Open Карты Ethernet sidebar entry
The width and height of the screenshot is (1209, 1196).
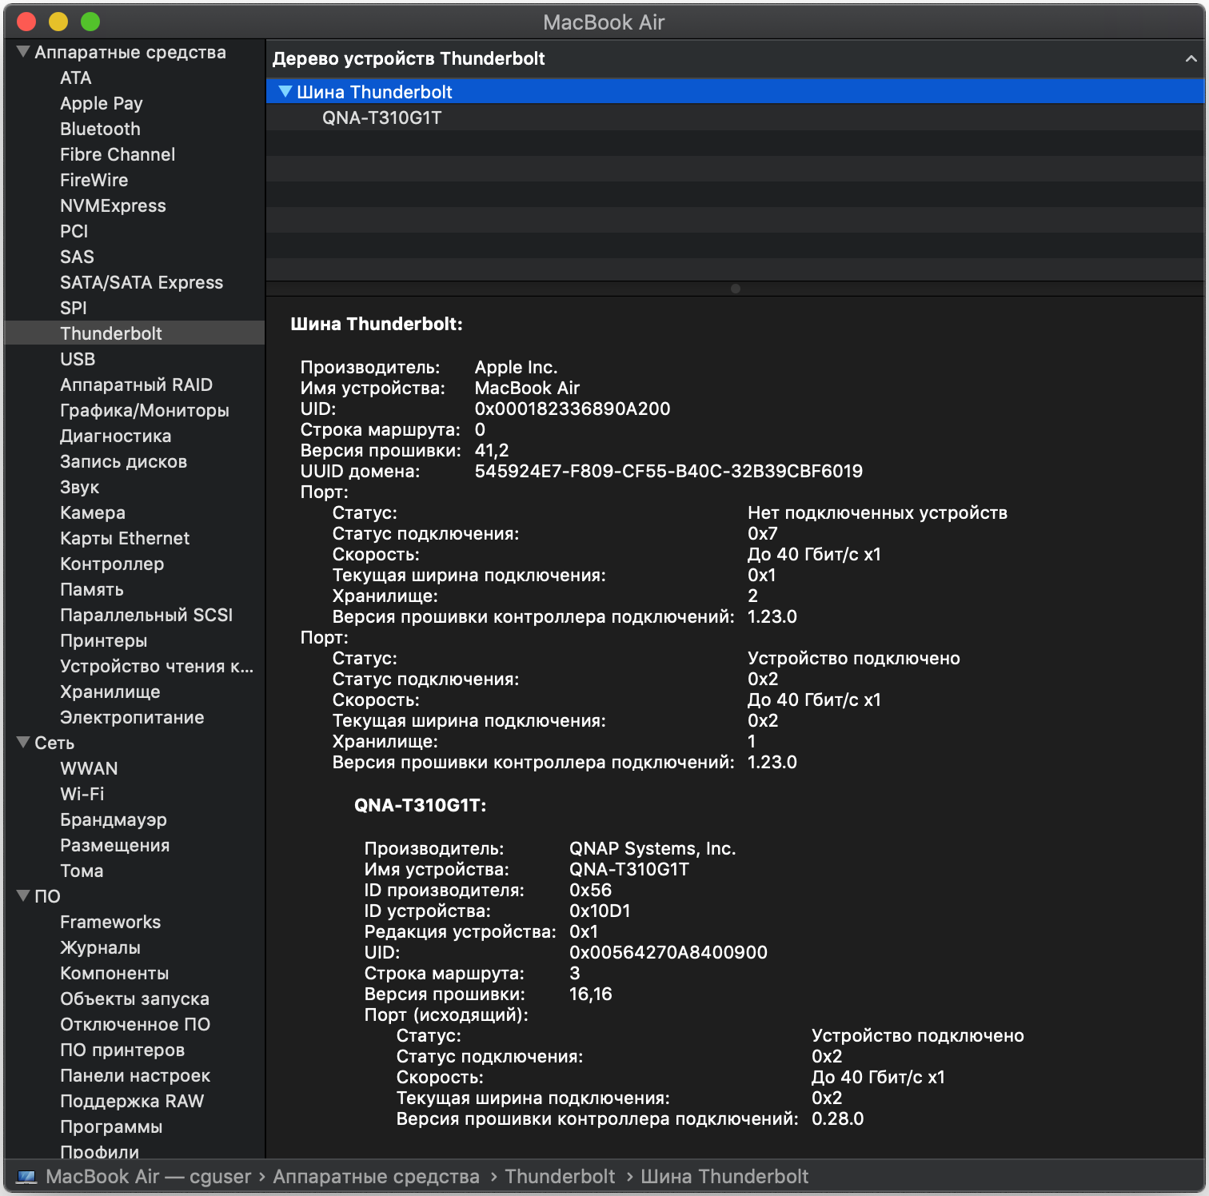pos(125,538)
